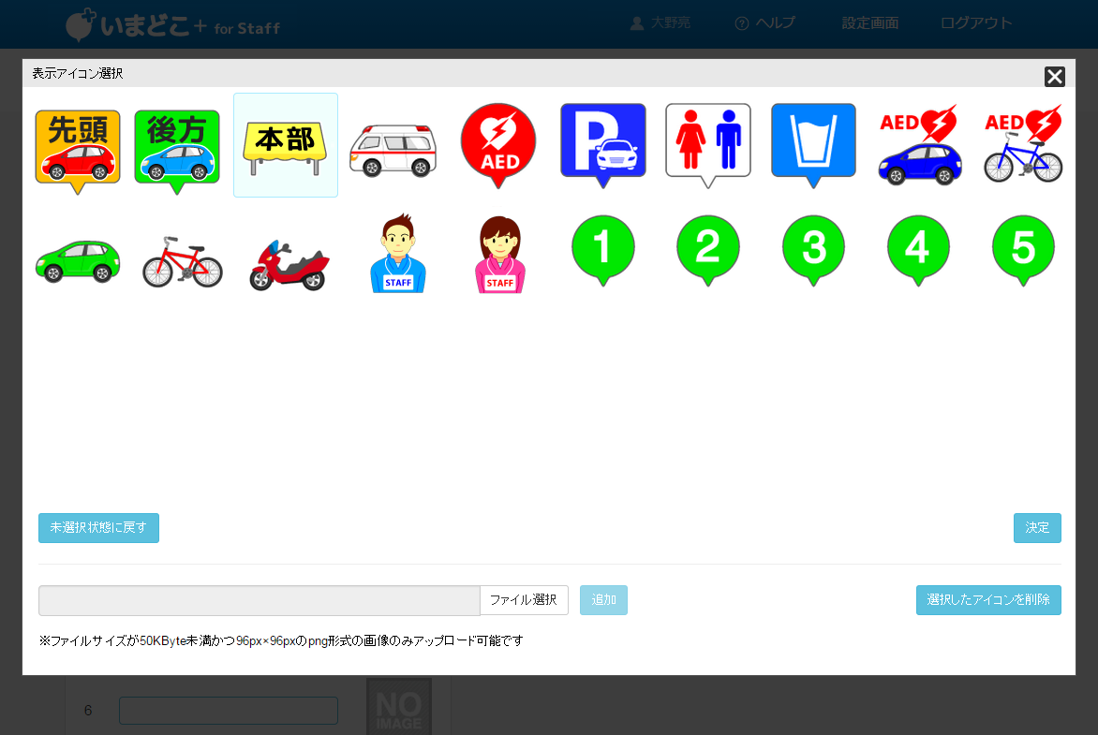Select the red car 先頭 icon
The width and height of the screenshot is (1098, 735).
click(78, 147)
